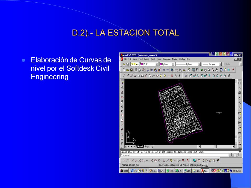
Task: Click the Move tool in Modify toolbar
Action: click(122, 106)
